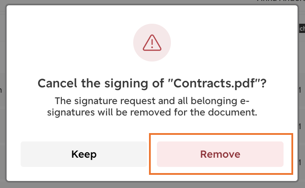
Task: Click "The signature request" in the description
Action: [105, 101]
